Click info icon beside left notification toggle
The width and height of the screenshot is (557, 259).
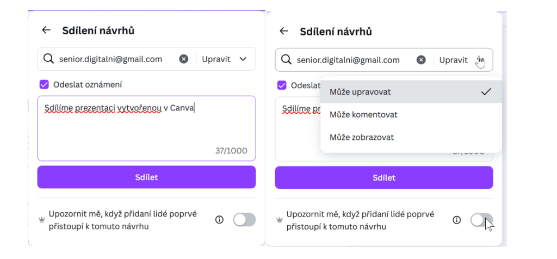point(220,220)
